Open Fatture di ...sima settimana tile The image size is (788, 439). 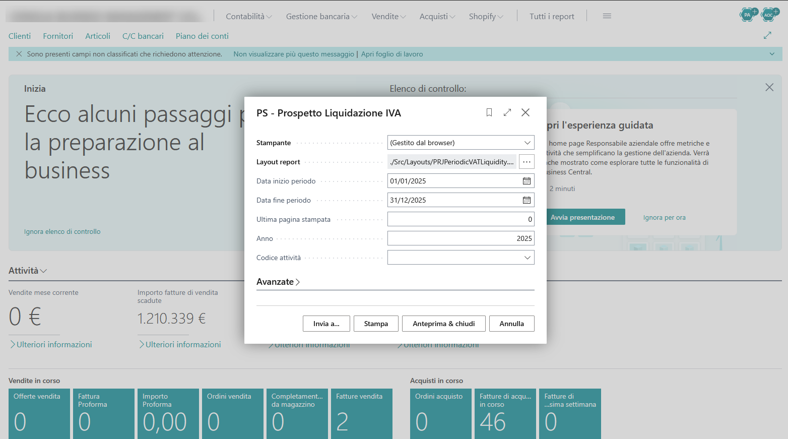point(570,414)
